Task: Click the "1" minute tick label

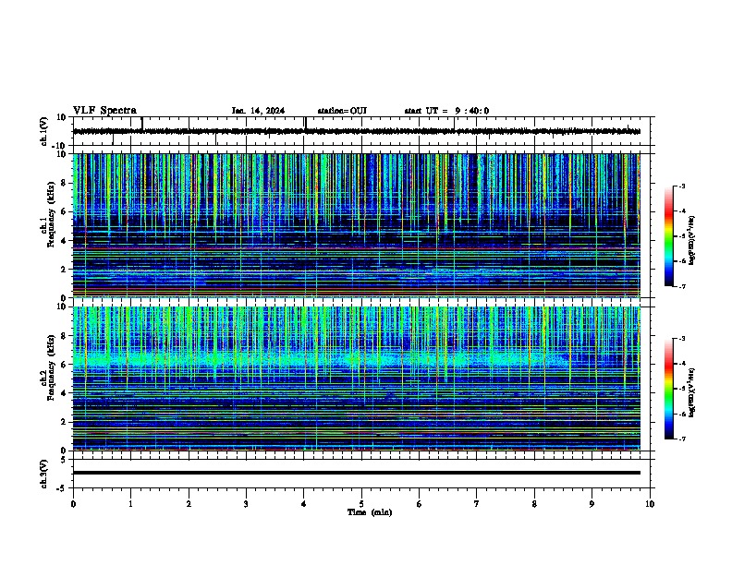Action: click(130, 504)
